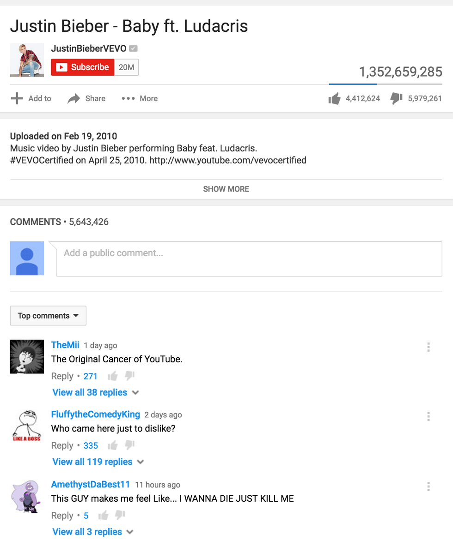Open the More options ellipsis

(x=128, y=99)
